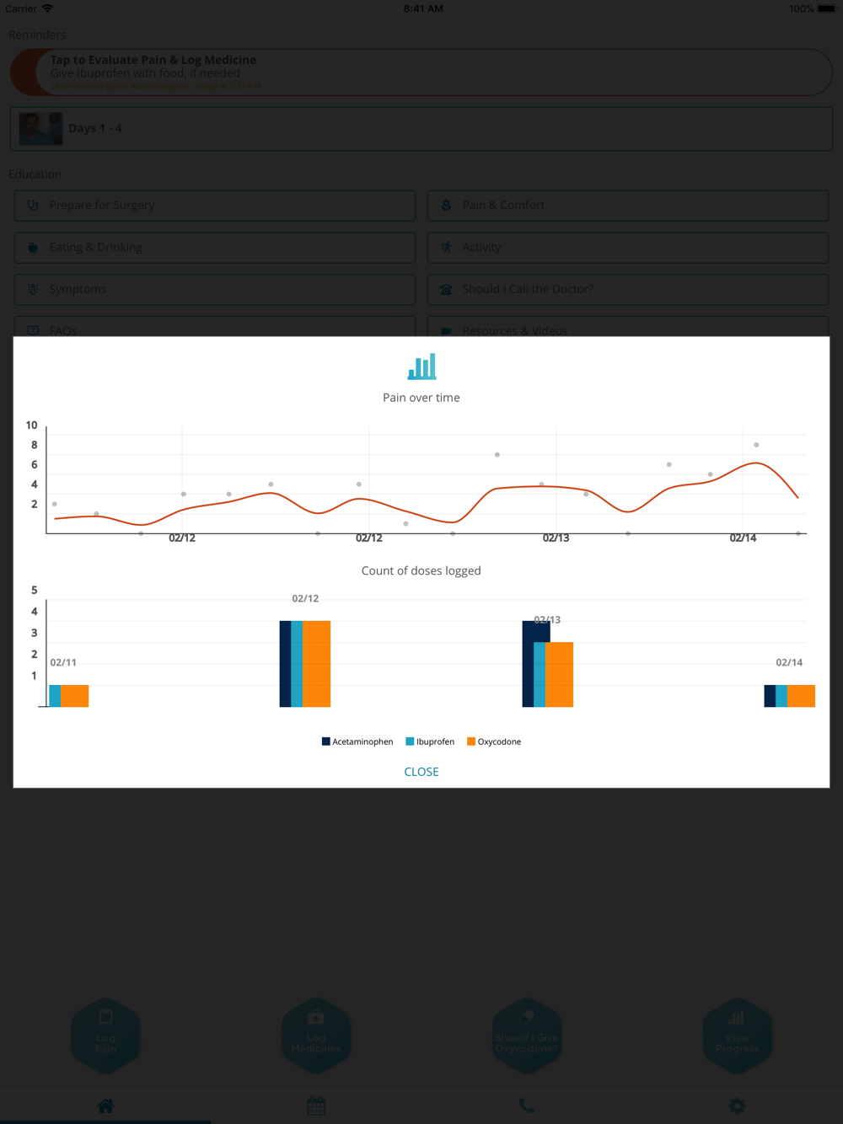843x1124 pixels.
Task: Click the 02/13 label on pain chart axis
Action: [x=556, y=538]
